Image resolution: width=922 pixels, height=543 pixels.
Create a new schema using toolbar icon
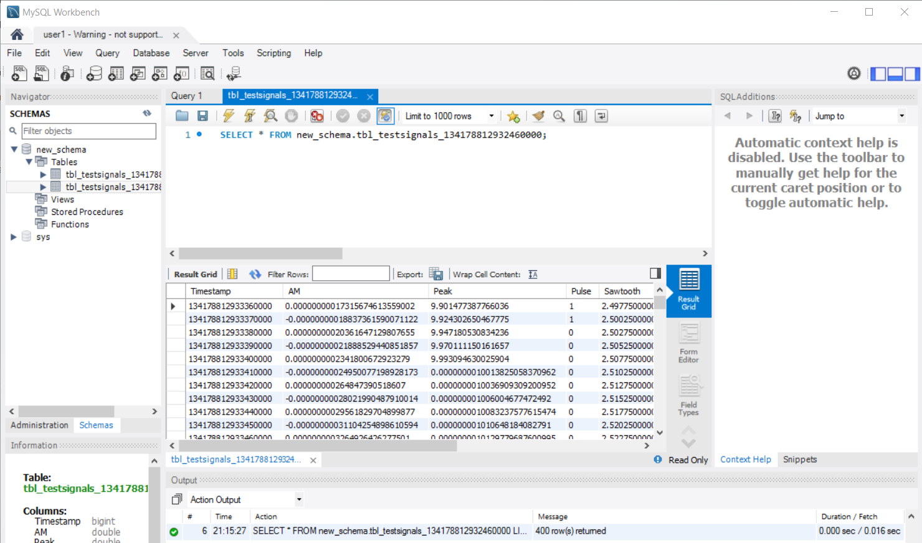click(94, 73)
